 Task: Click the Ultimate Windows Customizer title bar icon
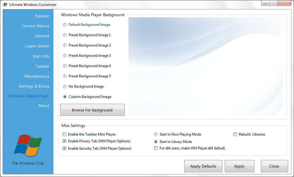click(x=5, y=4)
